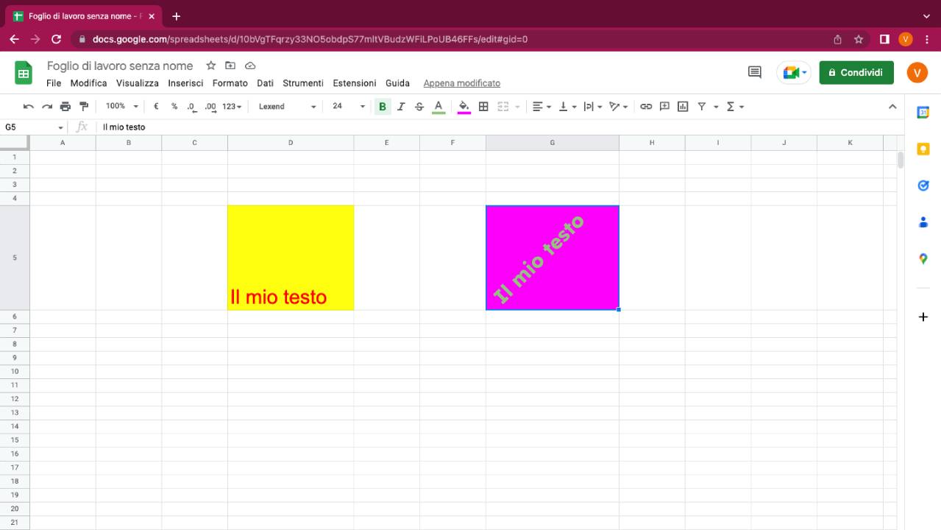The image size is (941, 530).
Task: Toggle bold formatting
Action: [382, 107]
